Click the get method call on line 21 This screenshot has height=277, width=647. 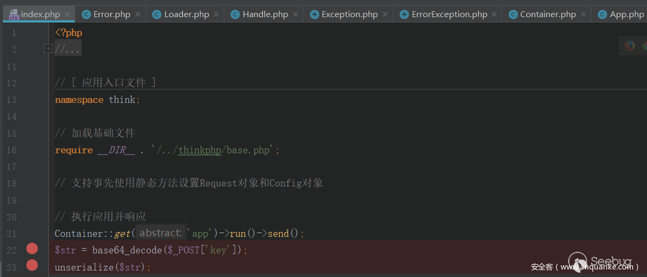[x=125, y=233]
